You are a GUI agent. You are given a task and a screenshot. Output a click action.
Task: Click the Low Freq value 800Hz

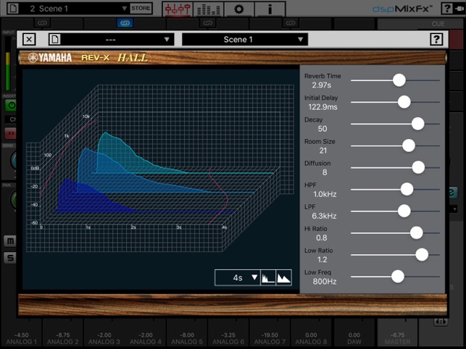pos(324,281)
